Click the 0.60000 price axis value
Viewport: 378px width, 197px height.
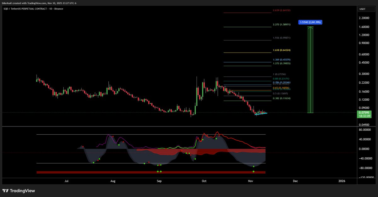(x=364, y=54)
